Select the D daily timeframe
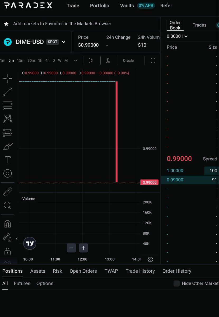Viewport: 219px width, 317px height. tap(54, 60)
